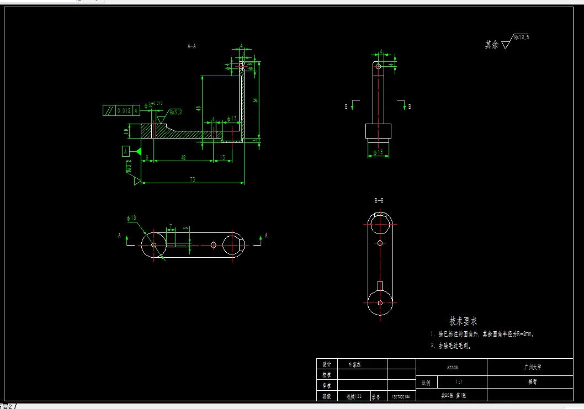Image resolution: width=584 pixels, height=409 pixels.
Task: Click the 广州大学 title block cell
Action: (530, 367)
